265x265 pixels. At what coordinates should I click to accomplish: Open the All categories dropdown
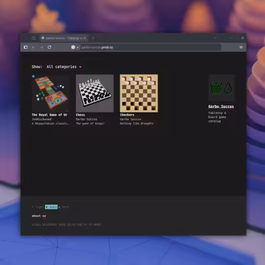(x=64, y=67)
